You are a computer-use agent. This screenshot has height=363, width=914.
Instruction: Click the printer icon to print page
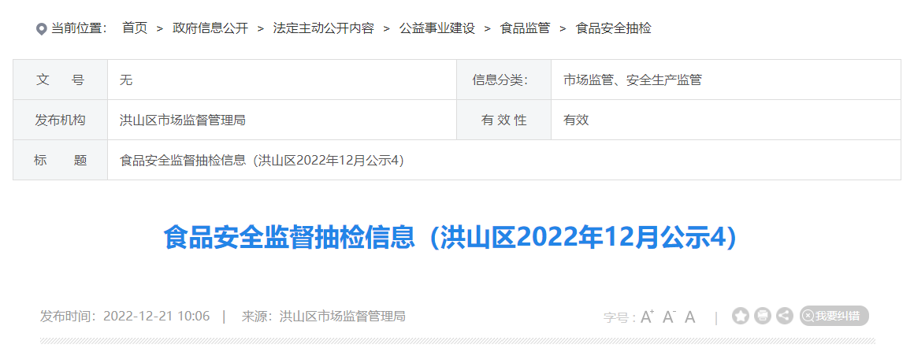click(x=763, y=316)
